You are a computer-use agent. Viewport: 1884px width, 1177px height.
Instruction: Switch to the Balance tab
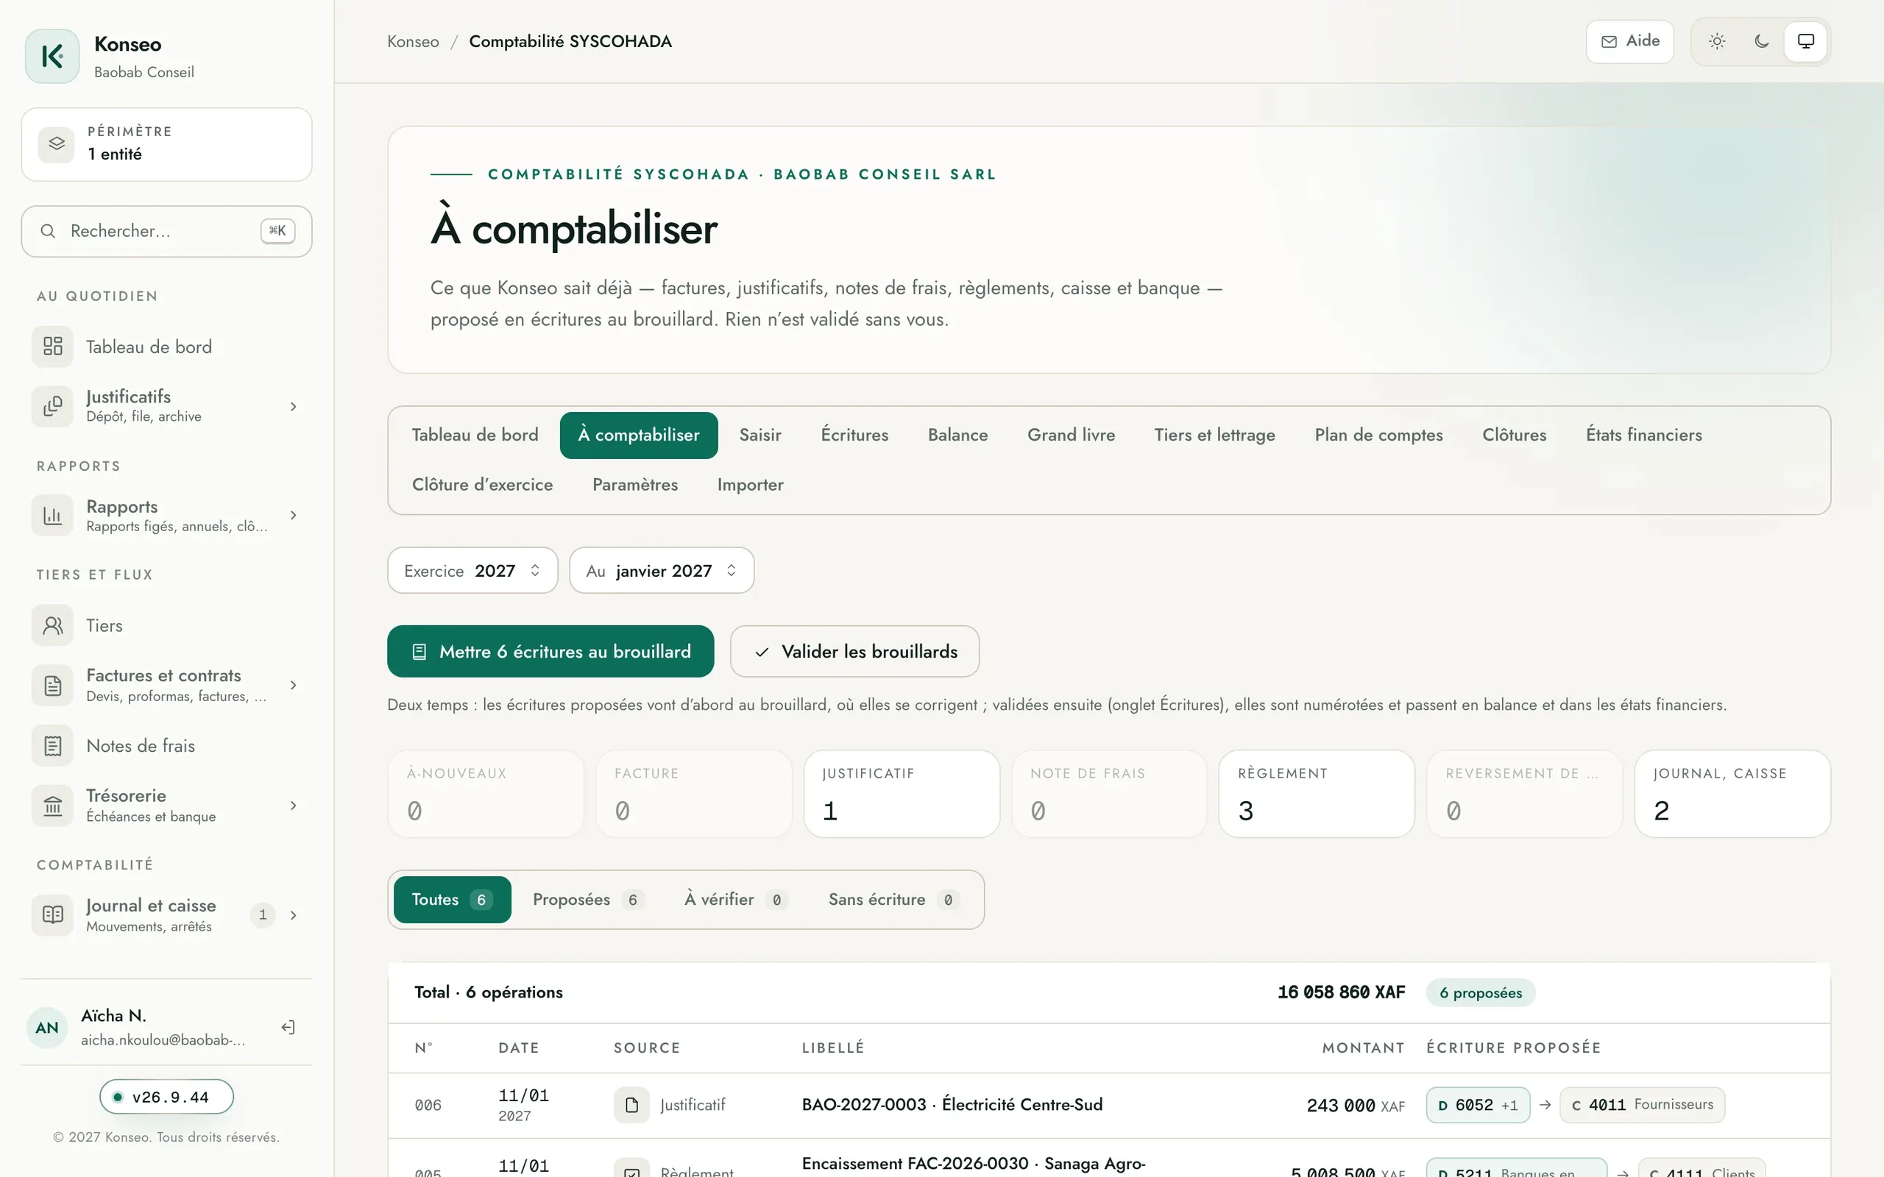(957, 435)
